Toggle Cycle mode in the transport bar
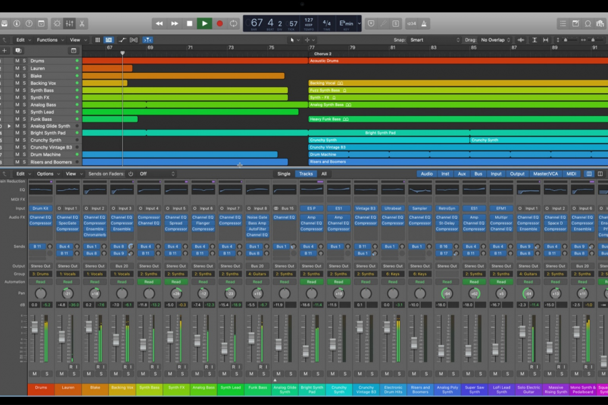Screen dimensions: 608x405 (x=234, y=24)
